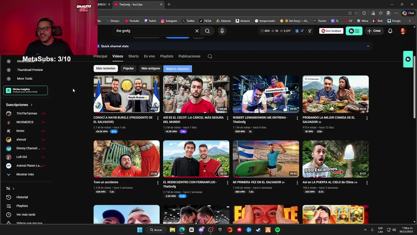The width and height of the screenshot is (417, 235).
Task: Open options menu for REENCUENTRO CON FERNANFLOO video
Action: click(x=228, y=183)
